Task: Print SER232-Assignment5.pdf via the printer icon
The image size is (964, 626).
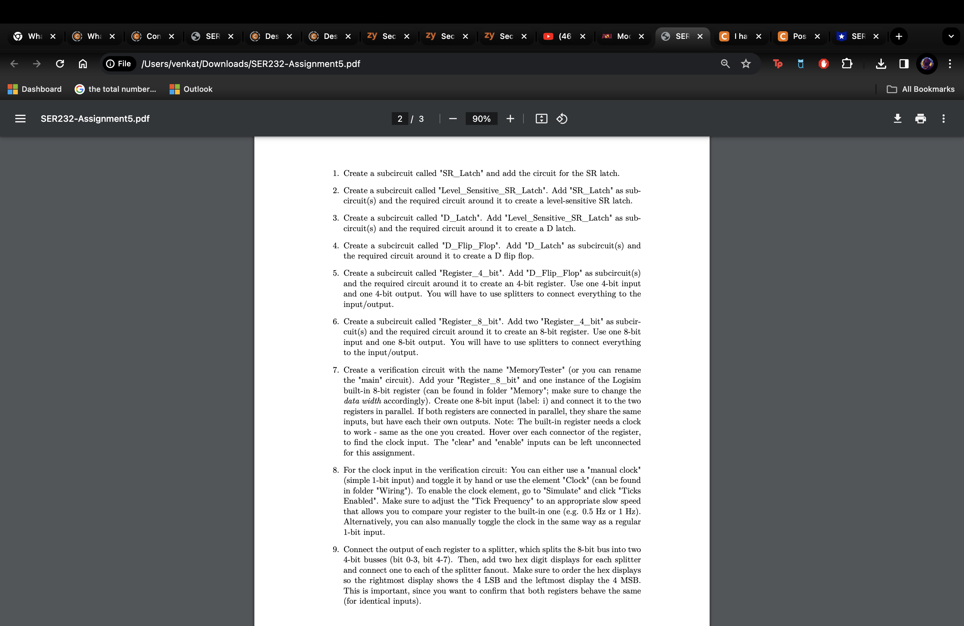Action: pos(921,119)
